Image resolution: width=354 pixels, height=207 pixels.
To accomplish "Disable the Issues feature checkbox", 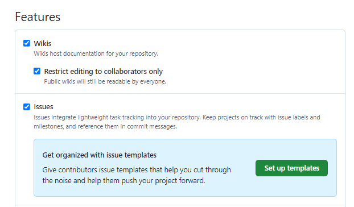I will [27, 107].
